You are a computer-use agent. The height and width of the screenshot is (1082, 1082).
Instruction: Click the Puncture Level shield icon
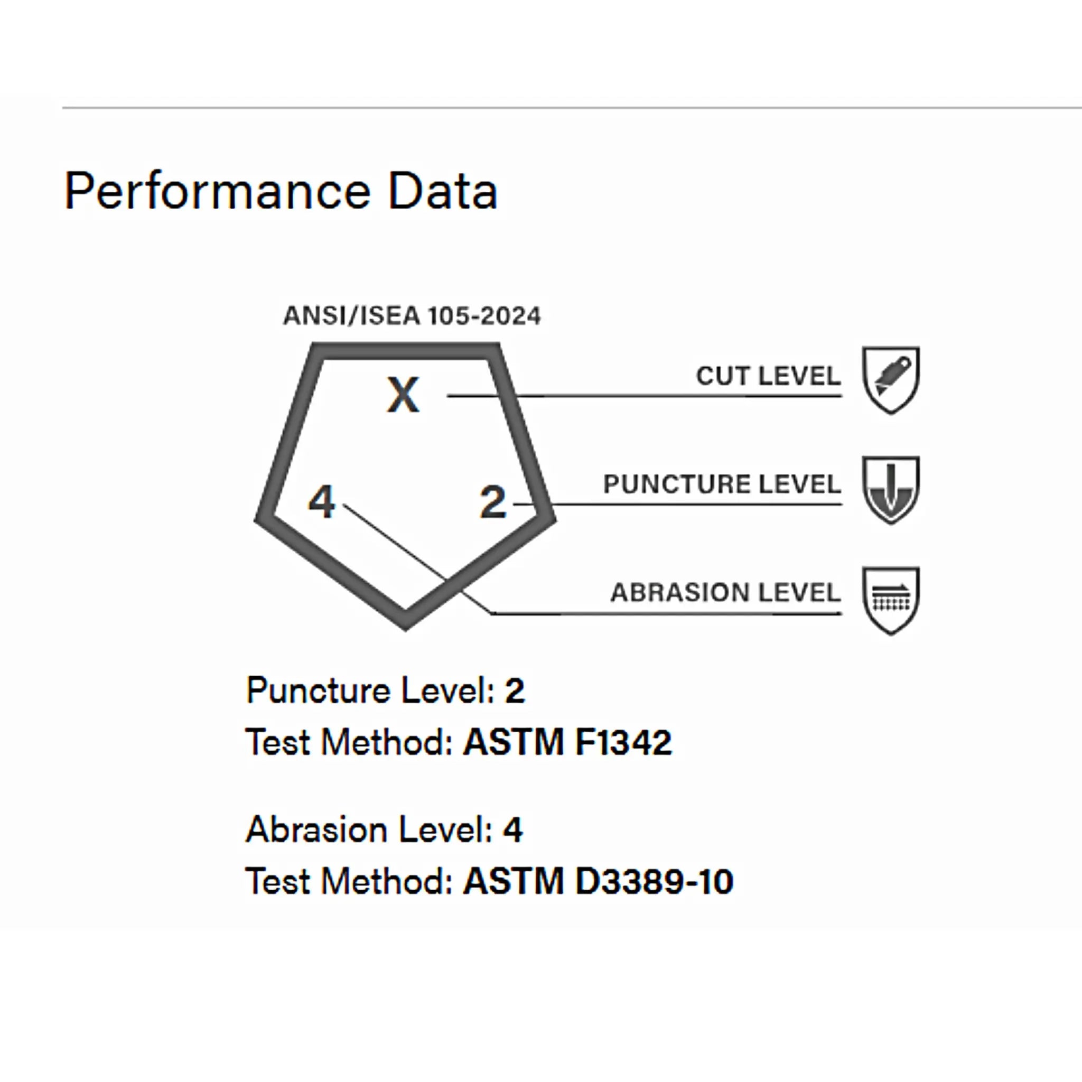click(x=890, y=489)
